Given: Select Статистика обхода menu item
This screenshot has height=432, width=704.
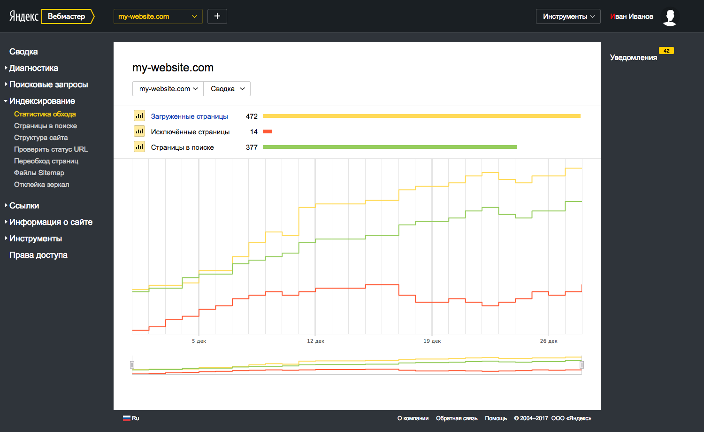Looking at the screenshot, I should pos(45,114).
